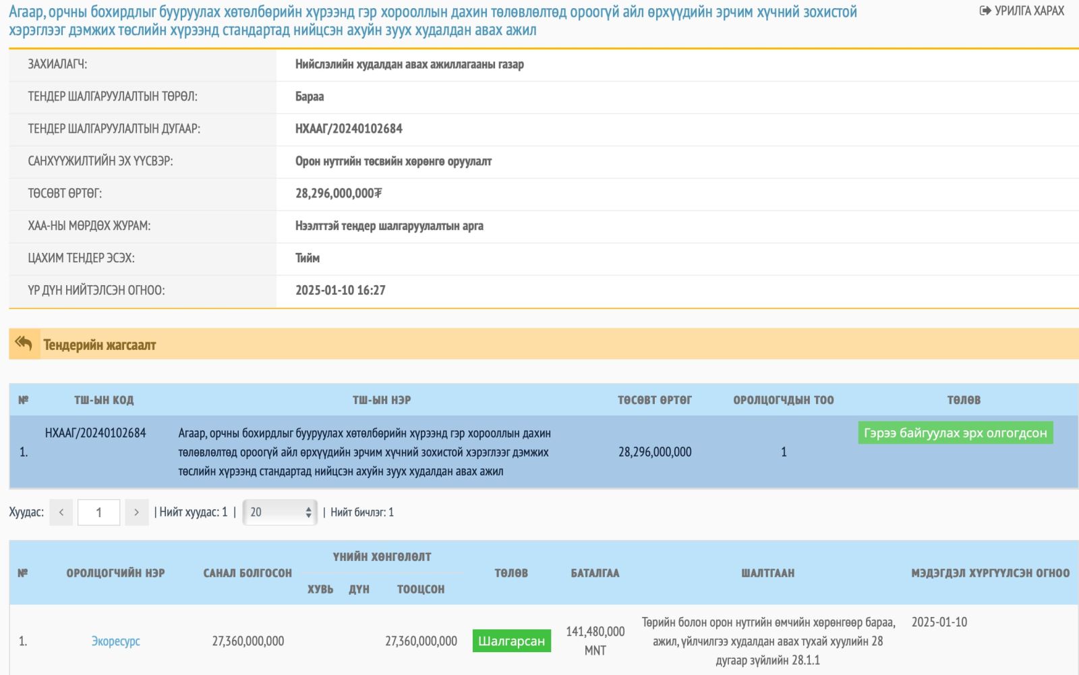Image resolution: width=1079 pixels, height=675 pixels.
Task: Click the ОРОЛЦОГЧДЫН ТОО column header
Action: [783, 400]
